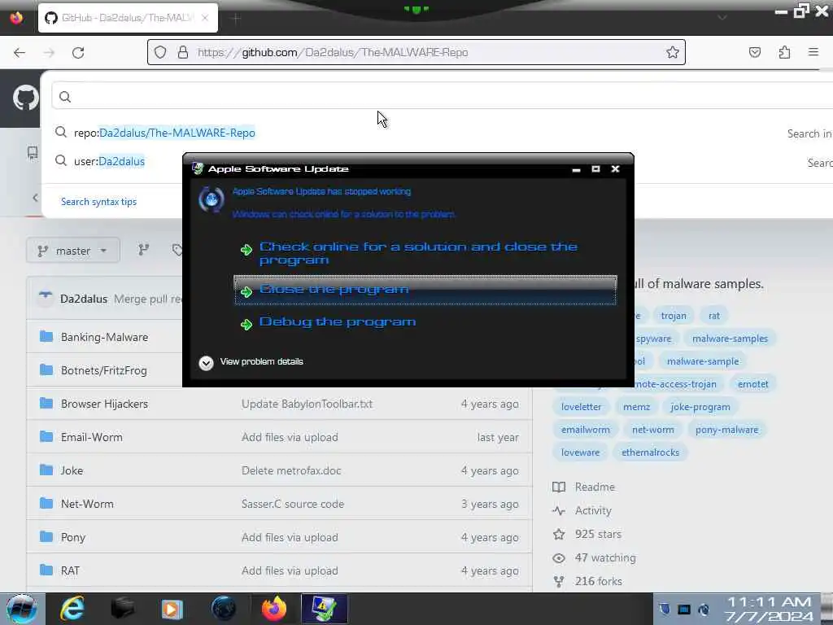
Task: Click the emailworm topic tag
Action: pyautogui.click(x=586, y=430)
